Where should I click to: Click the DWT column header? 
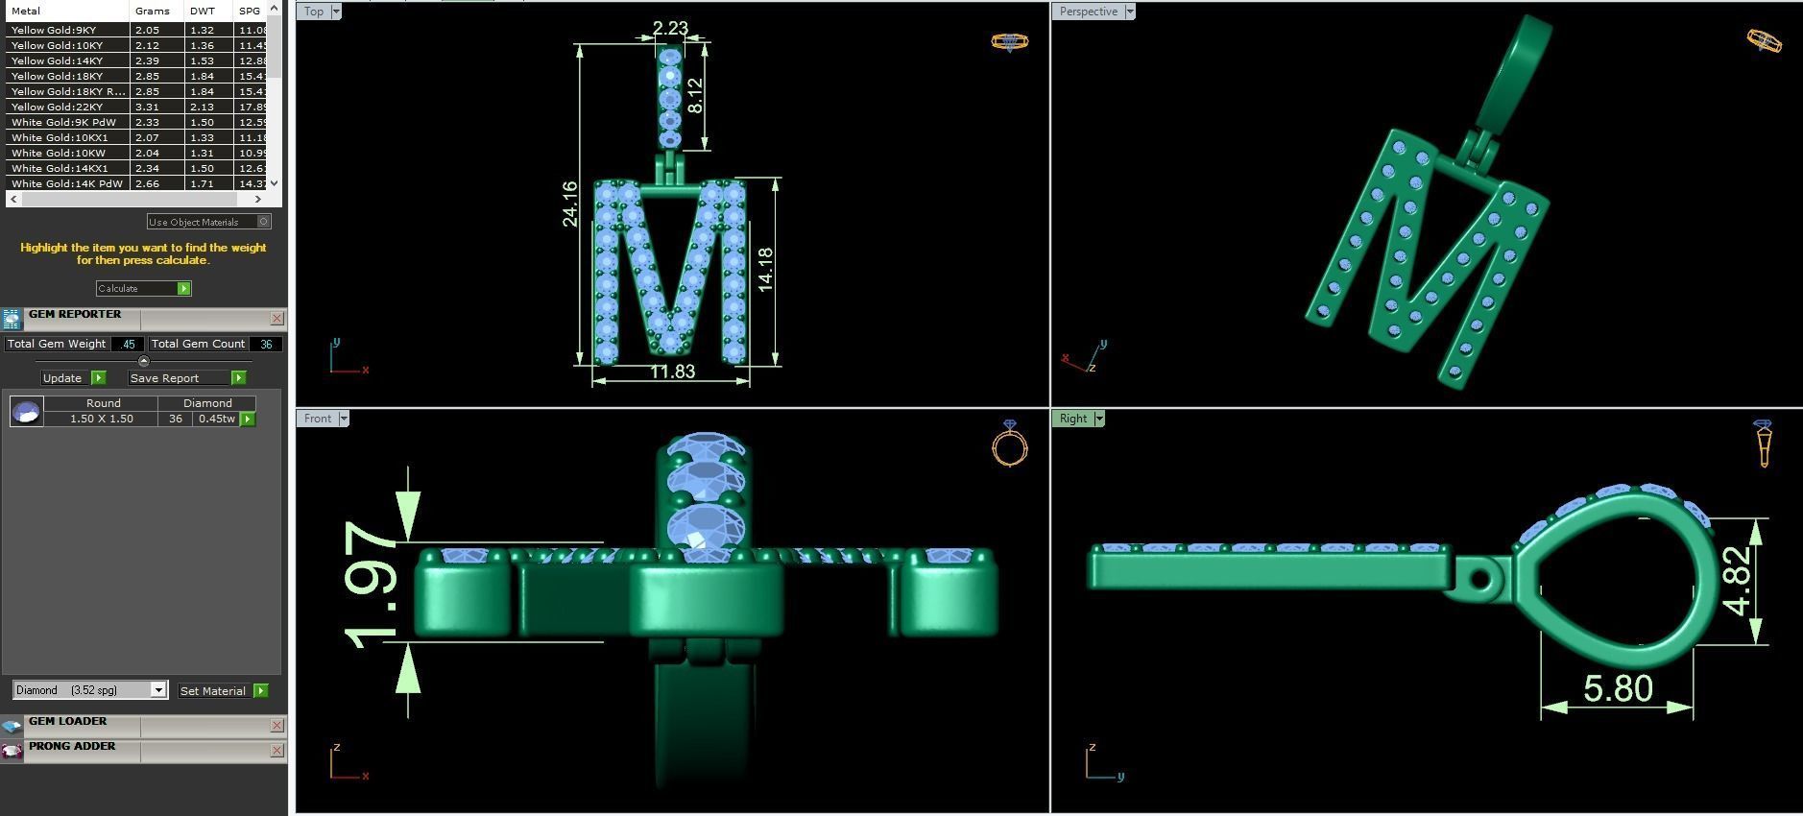(x=209, y=11)
